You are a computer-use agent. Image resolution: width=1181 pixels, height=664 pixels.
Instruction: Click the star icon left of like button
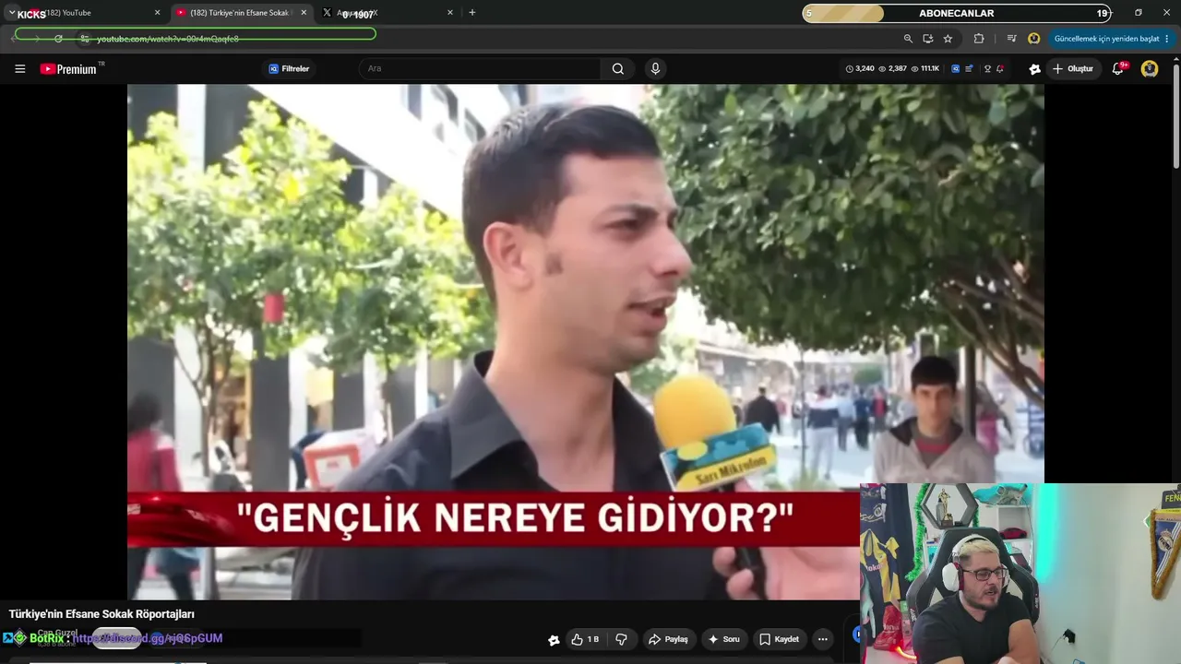coord(554,640)
